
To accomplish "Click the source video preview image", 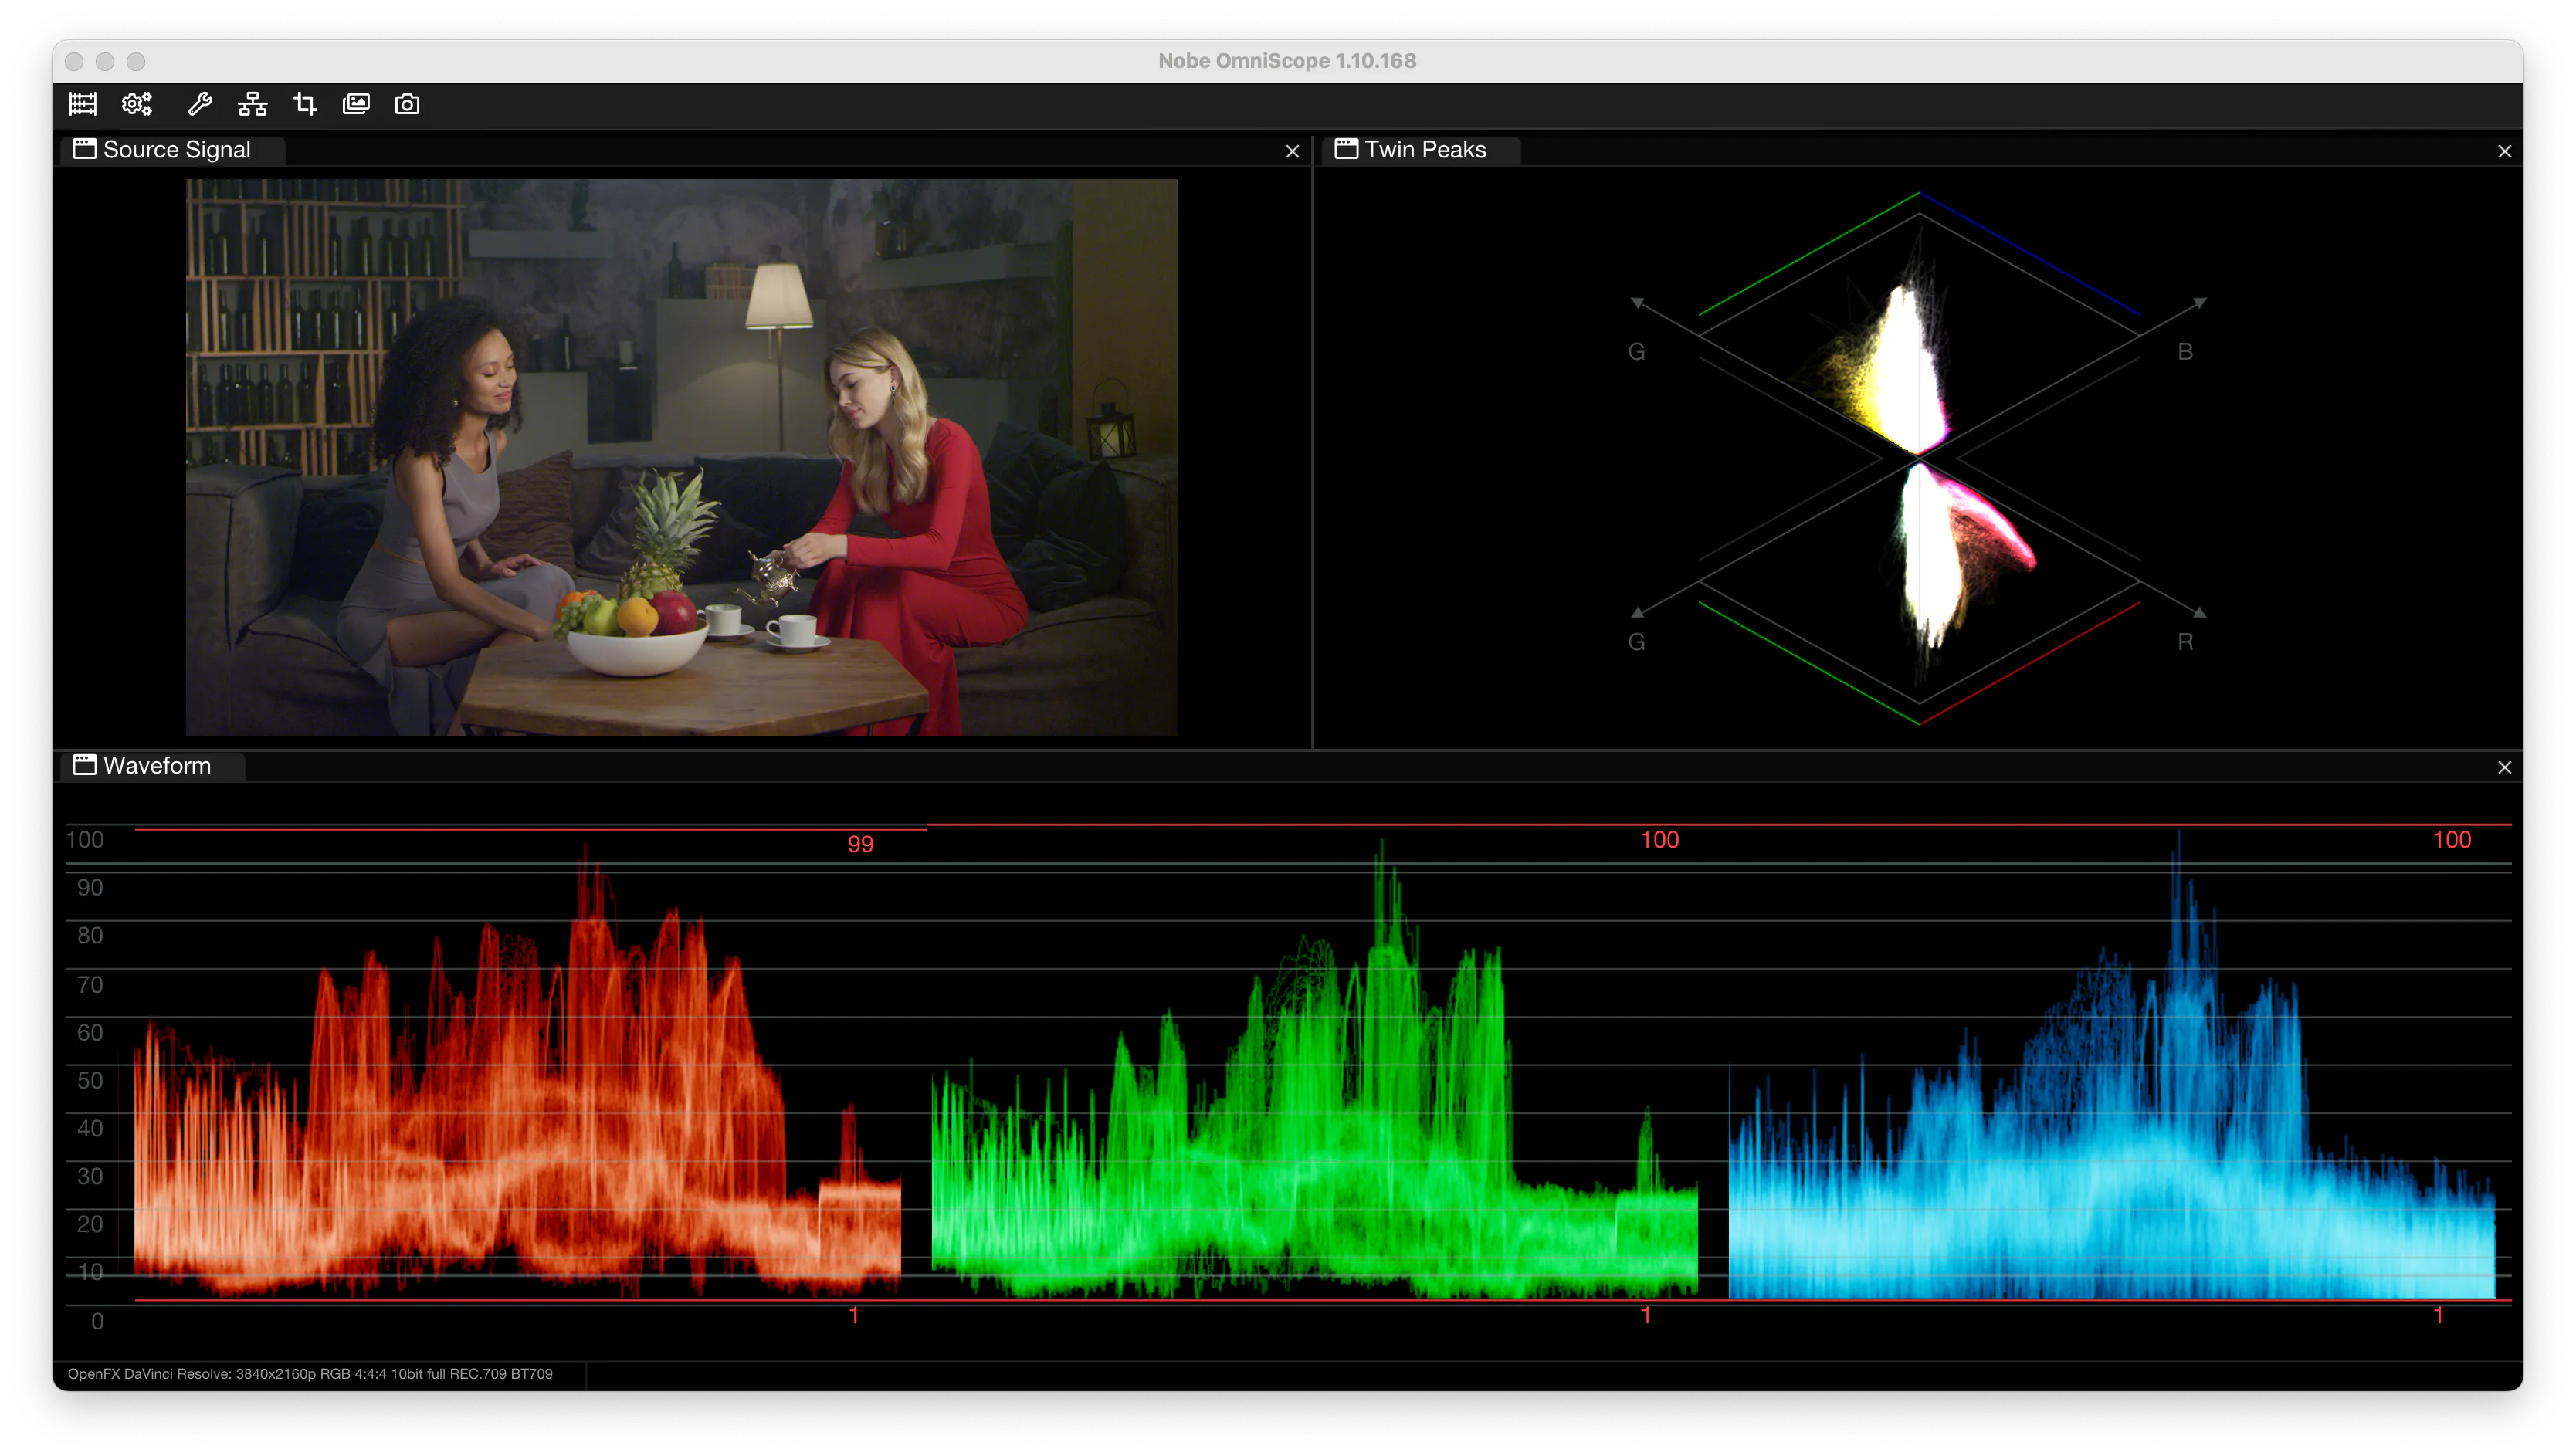I will (x=681, y=457).
